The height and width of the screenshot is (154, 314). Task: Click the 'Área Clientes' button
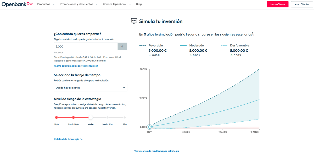pyautogui.click(x=302, y=4)
